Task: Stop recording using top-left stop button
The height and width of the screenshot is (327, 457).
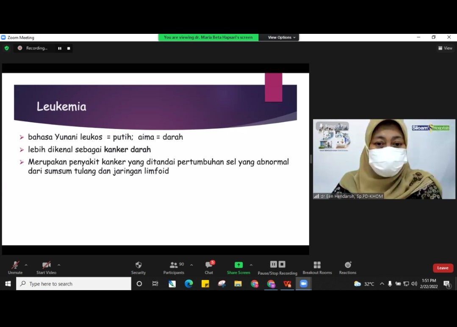Action: 69,48
